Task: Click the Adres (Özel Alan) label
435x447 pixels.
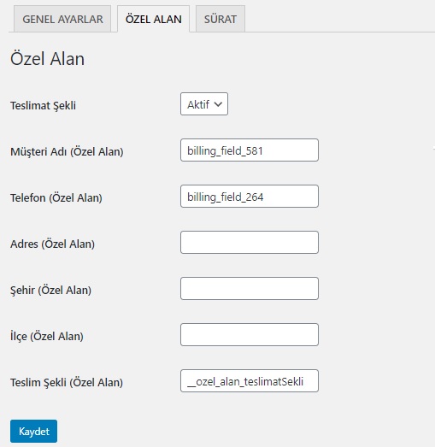Action: coord(52,244)
